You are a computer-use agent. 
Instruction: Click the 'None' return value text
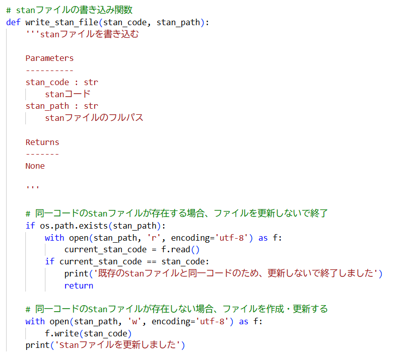pyautogui.click(x=35, y=166)
